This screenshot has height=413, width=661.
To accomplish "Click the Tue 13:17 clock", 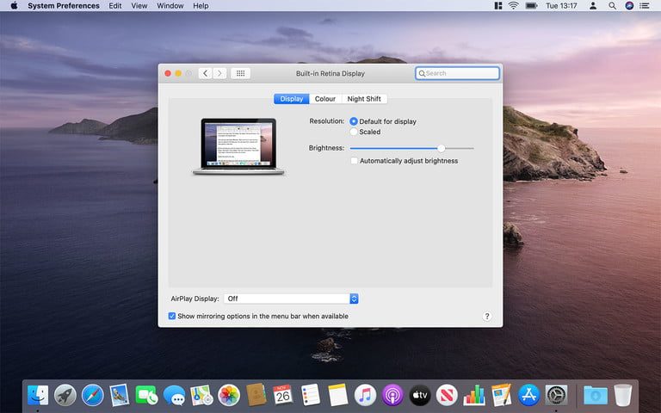I will [561, 5].
